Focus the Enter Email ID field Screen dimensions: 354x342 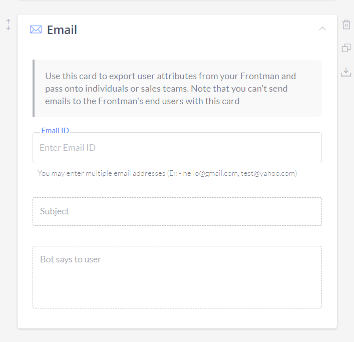(x=177, y=148)
